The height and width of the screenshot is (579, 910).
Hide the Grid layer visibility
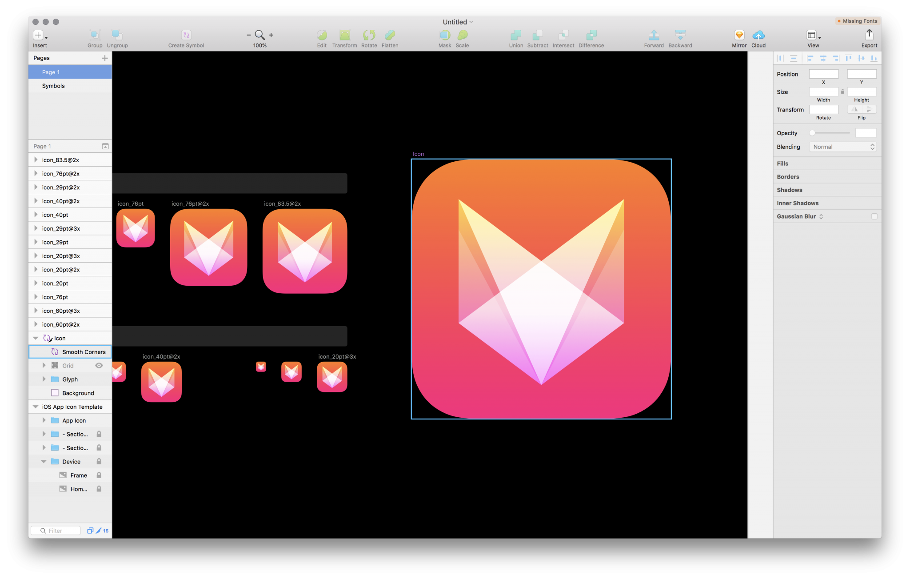(99, 365)
